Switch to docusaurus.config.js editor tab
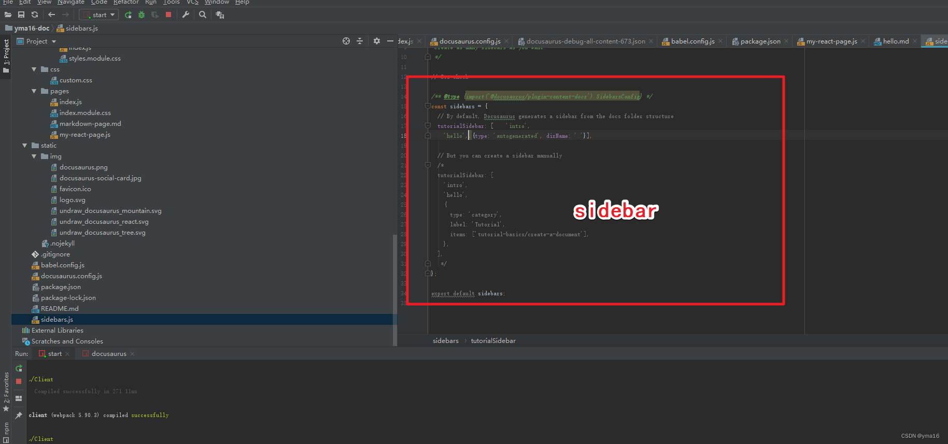The image size is (948, 444). pos(470,41)
